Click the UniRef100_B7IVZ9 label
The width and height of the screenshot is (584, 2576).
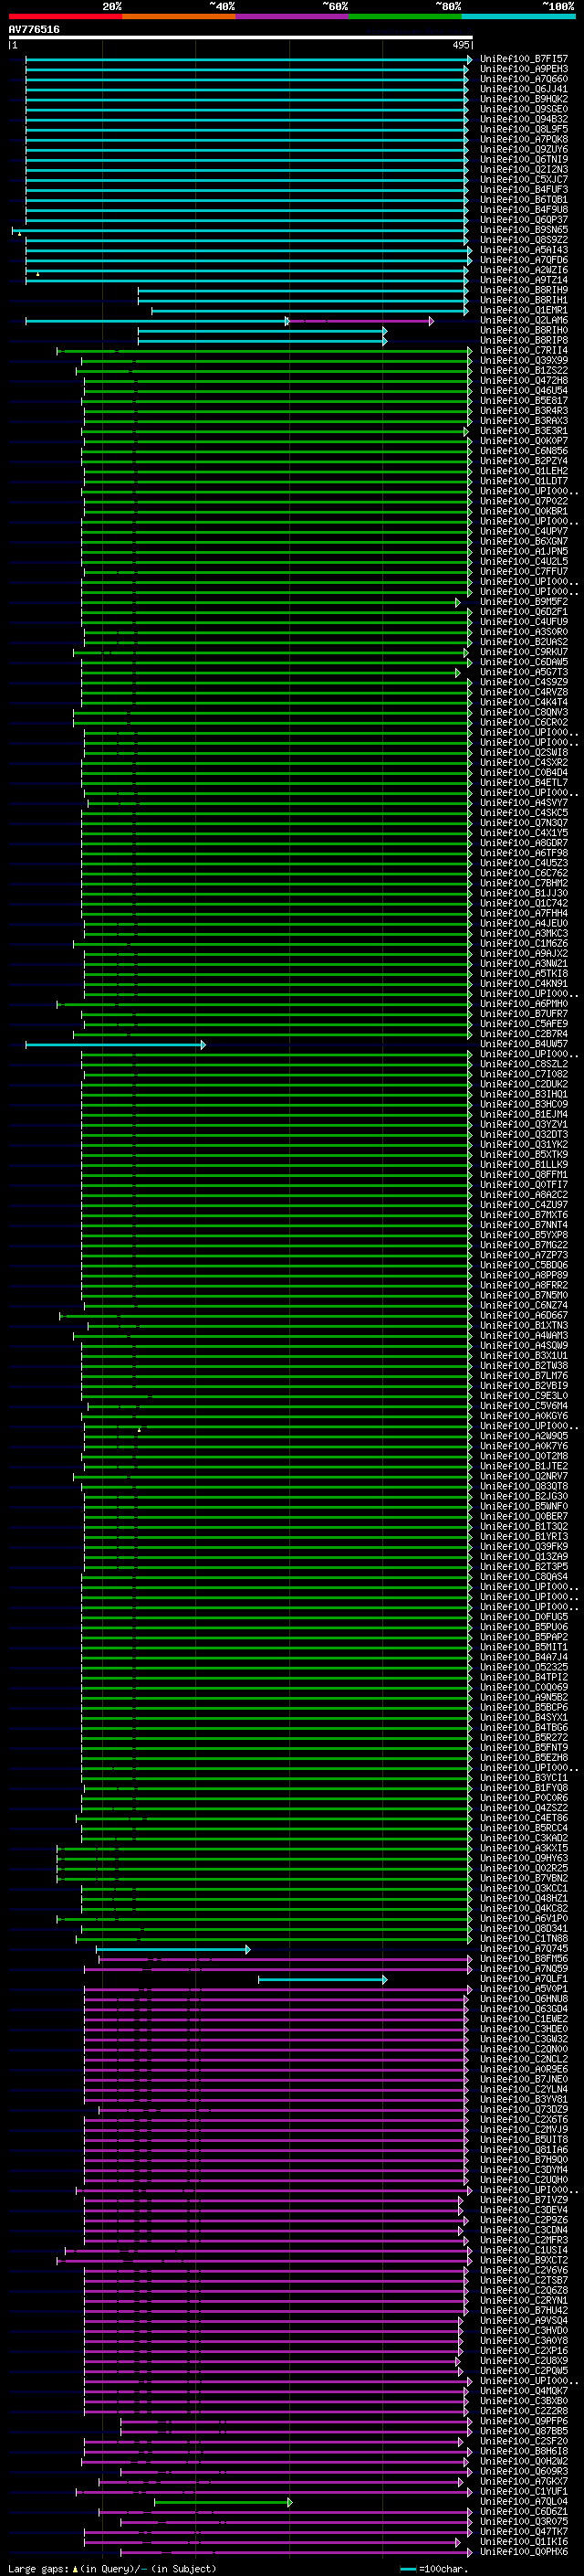[x=523, y=2200]
